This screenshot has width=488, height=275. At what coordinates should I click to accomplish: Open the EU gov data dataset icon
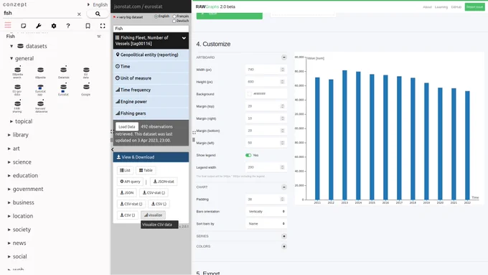click(17, 89)
